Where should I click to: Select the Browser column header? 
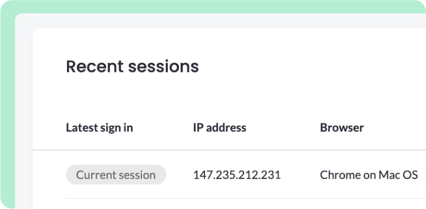click(342, 128)
